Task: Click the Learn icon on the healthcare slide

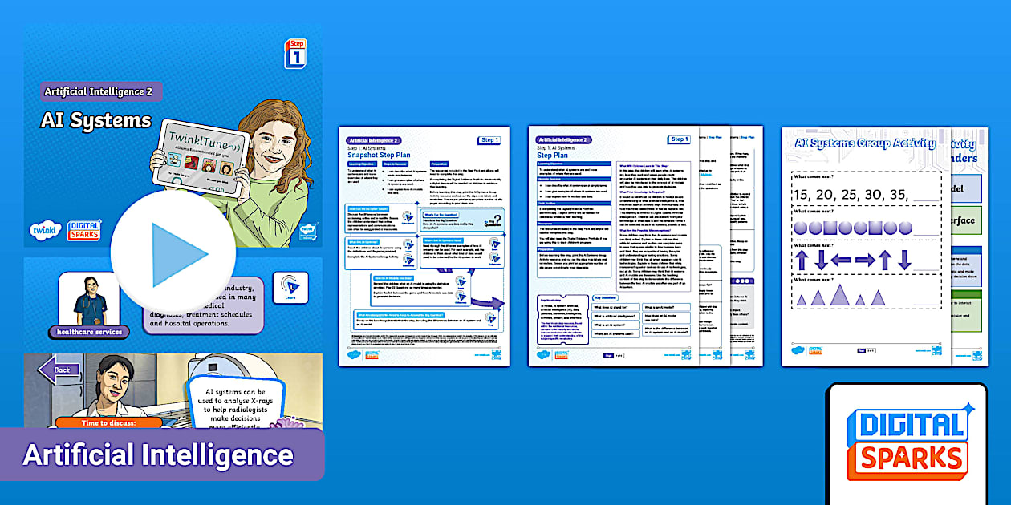Action: 290,289
